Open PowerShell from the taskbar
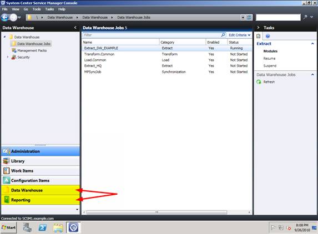Viewport: 318px width, 234px height. tap(43, 227)
